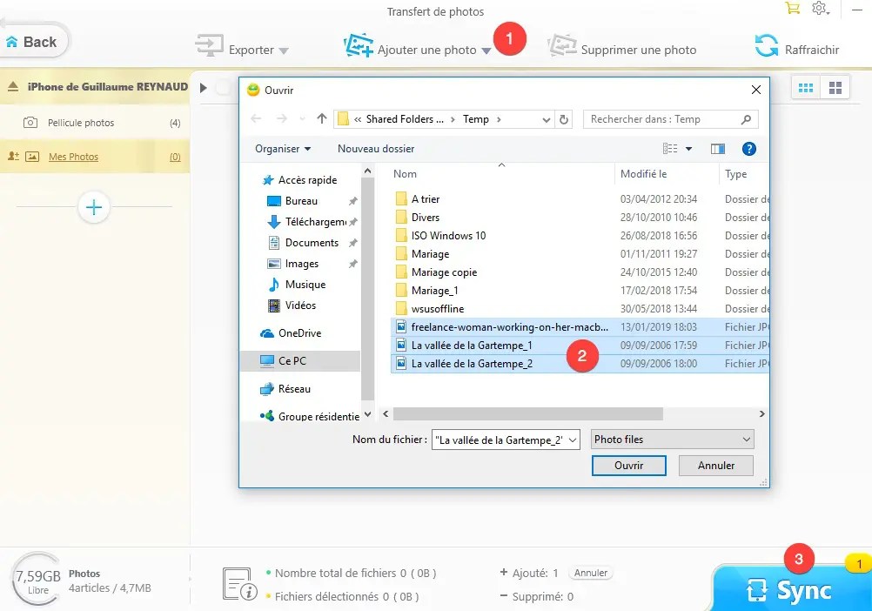Open the Exporter menu
This screenshot has width=872, height=611.
(242, 47)
